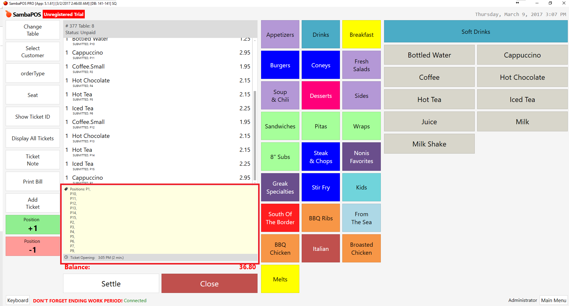Click Print Bill button

pyautogui.click(x=33, y=181)
